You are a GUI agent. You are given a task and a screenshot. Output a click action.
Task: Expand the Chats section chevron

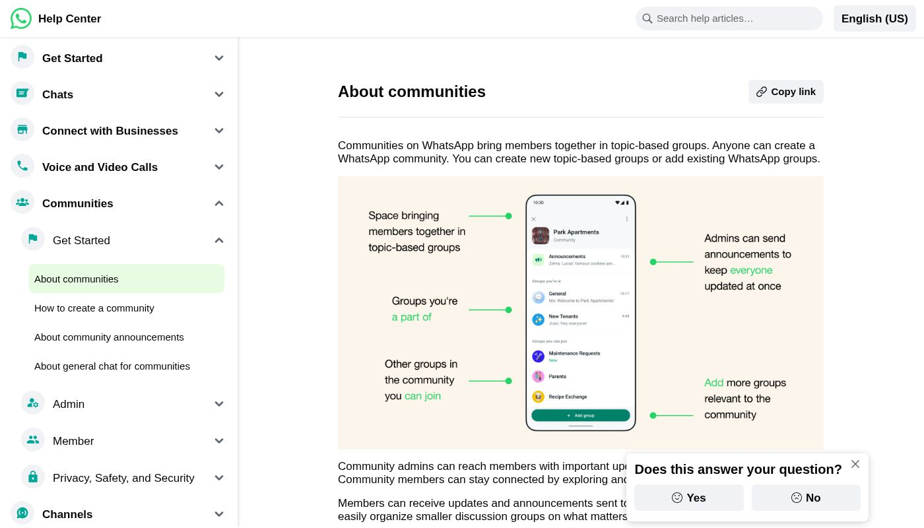tap(219, 94)
